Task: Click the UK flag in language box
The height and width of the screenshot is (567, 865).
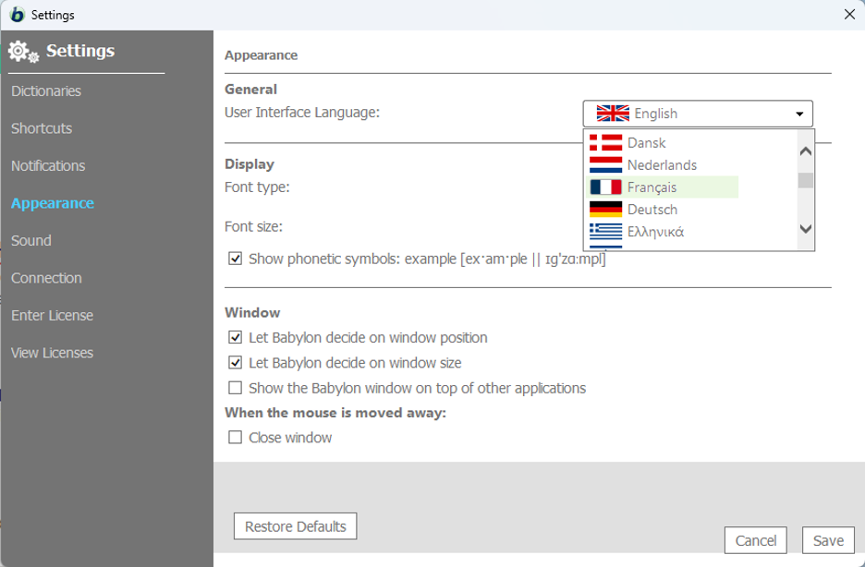Action: tap(613, 114)
